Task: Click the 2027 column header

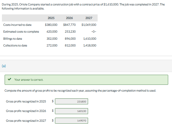Action: coord(89,18)
